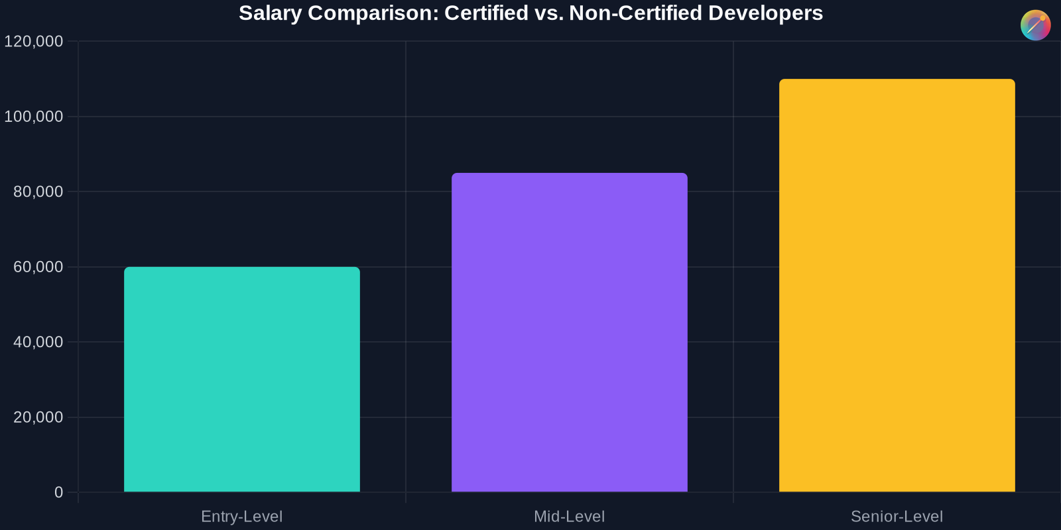
Task: Click the Entry-Level x-axis label
Action: point(242,516)
